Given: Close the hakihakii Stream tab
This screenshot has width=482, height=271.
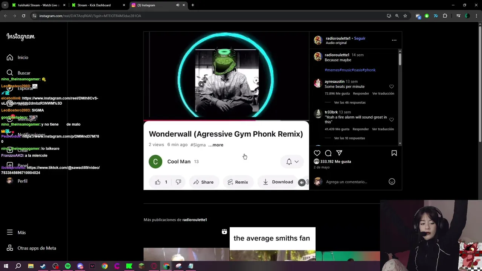Looking at the screenshot, I should pyautogui.click(x=64, y=5).
